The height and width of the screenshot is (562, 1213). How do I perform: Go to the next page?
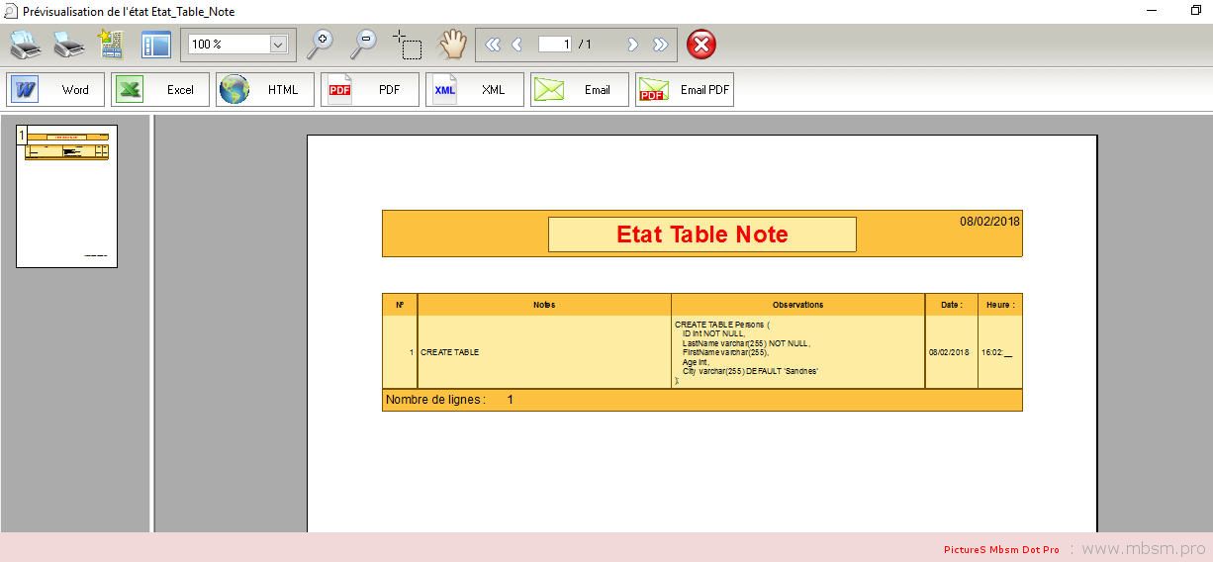(x=633, y=45)
